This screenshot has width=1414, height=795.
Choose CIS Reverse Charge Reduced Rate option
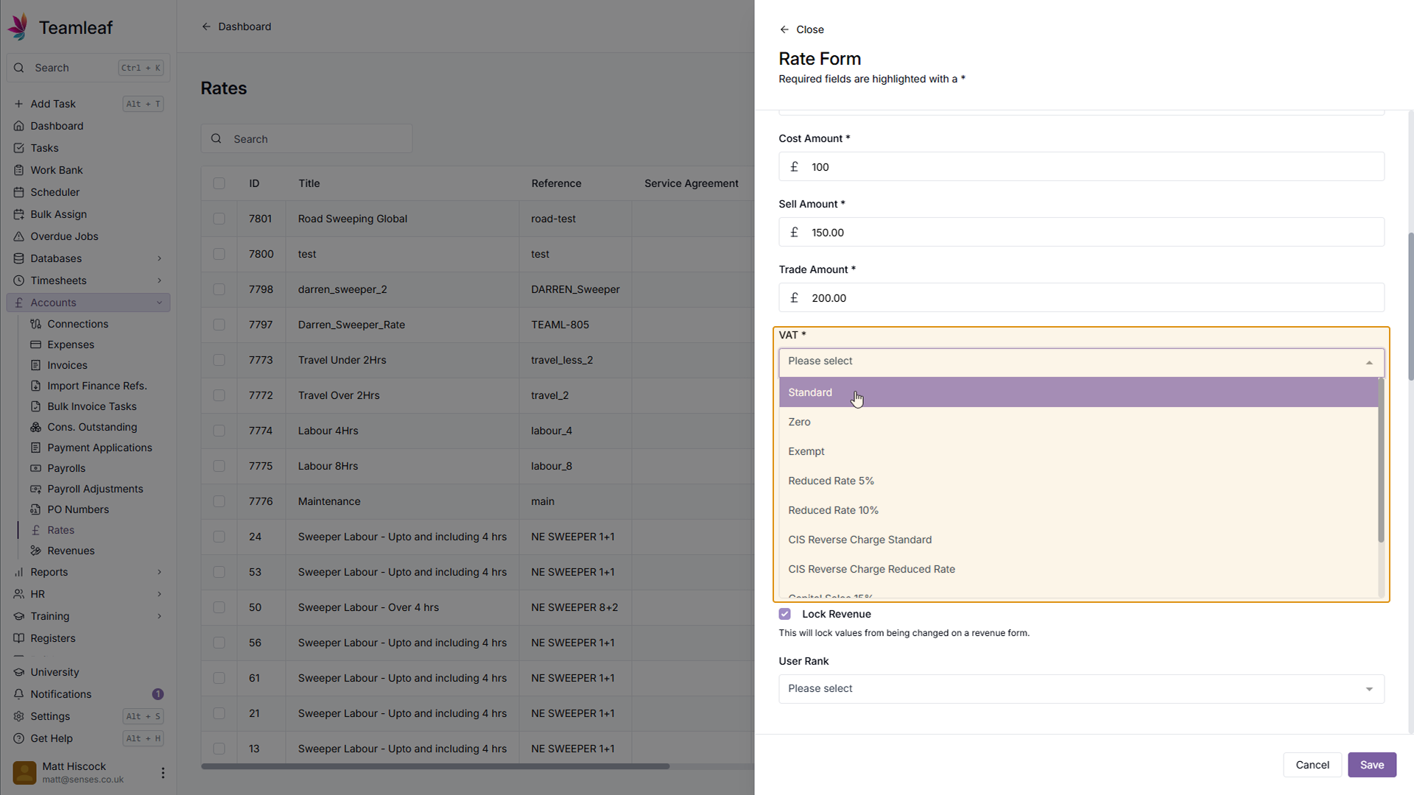click(x=871, y=569)
